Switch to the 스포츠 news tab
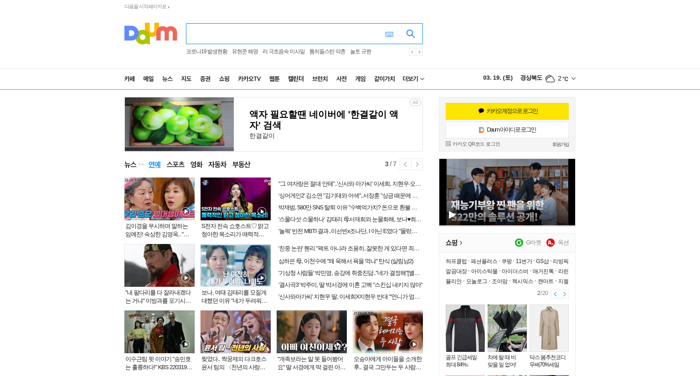This screenshot has width=700, height=376. point(175,164)
